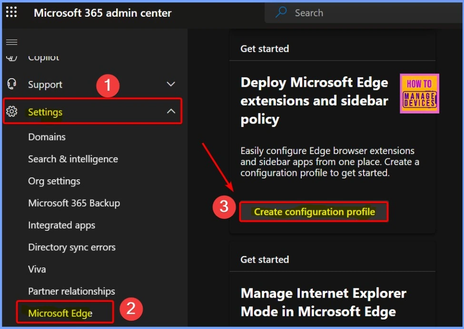Click the Get started label above Deploy card
Viewport: 464px width, 329px height.
coord(265,49)
